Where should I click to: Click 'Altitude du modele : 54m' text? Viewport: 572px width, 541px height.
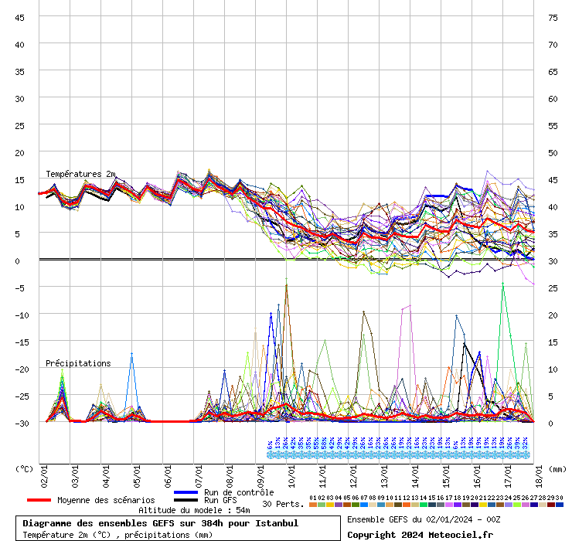194,510
